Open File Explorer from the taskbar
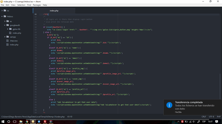Image resolution: width=222 pixels, height=124 pixels. click(21, 121)
